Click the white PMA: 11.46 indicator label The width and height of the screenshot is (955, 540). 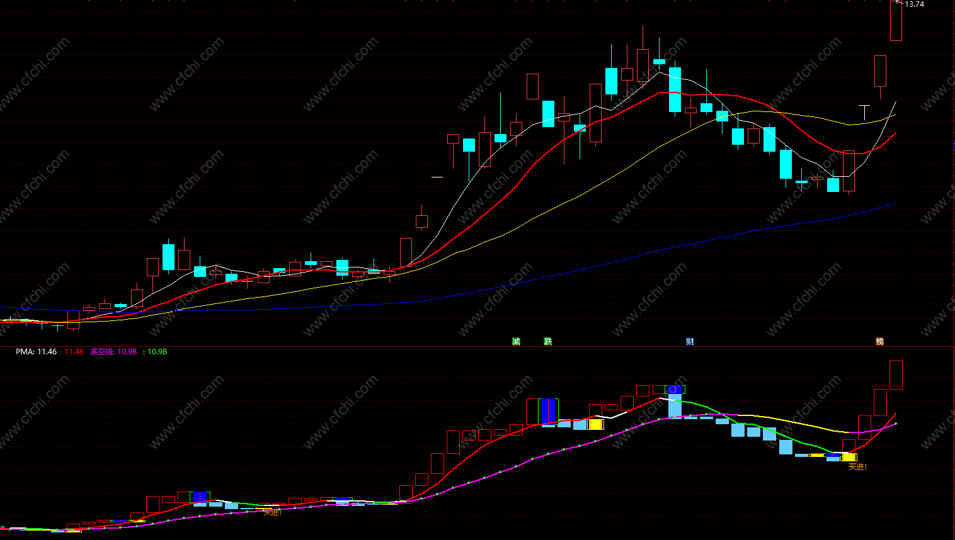(36, 352)
